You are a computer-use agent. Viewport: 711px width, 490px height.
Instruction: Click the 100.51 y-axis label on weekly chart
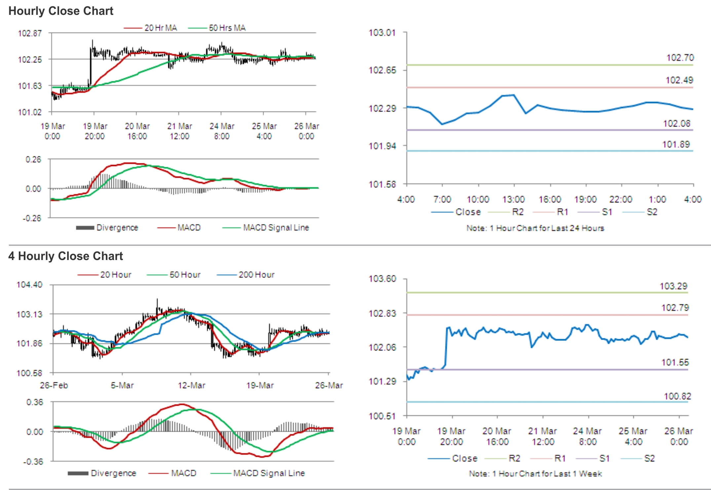pyautogui.click(x=382, y=416)
